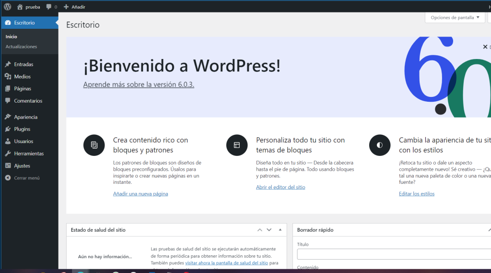Open the Comentarios menu
This screenshot has height=273, width=491.
click(x=29, y=101)
